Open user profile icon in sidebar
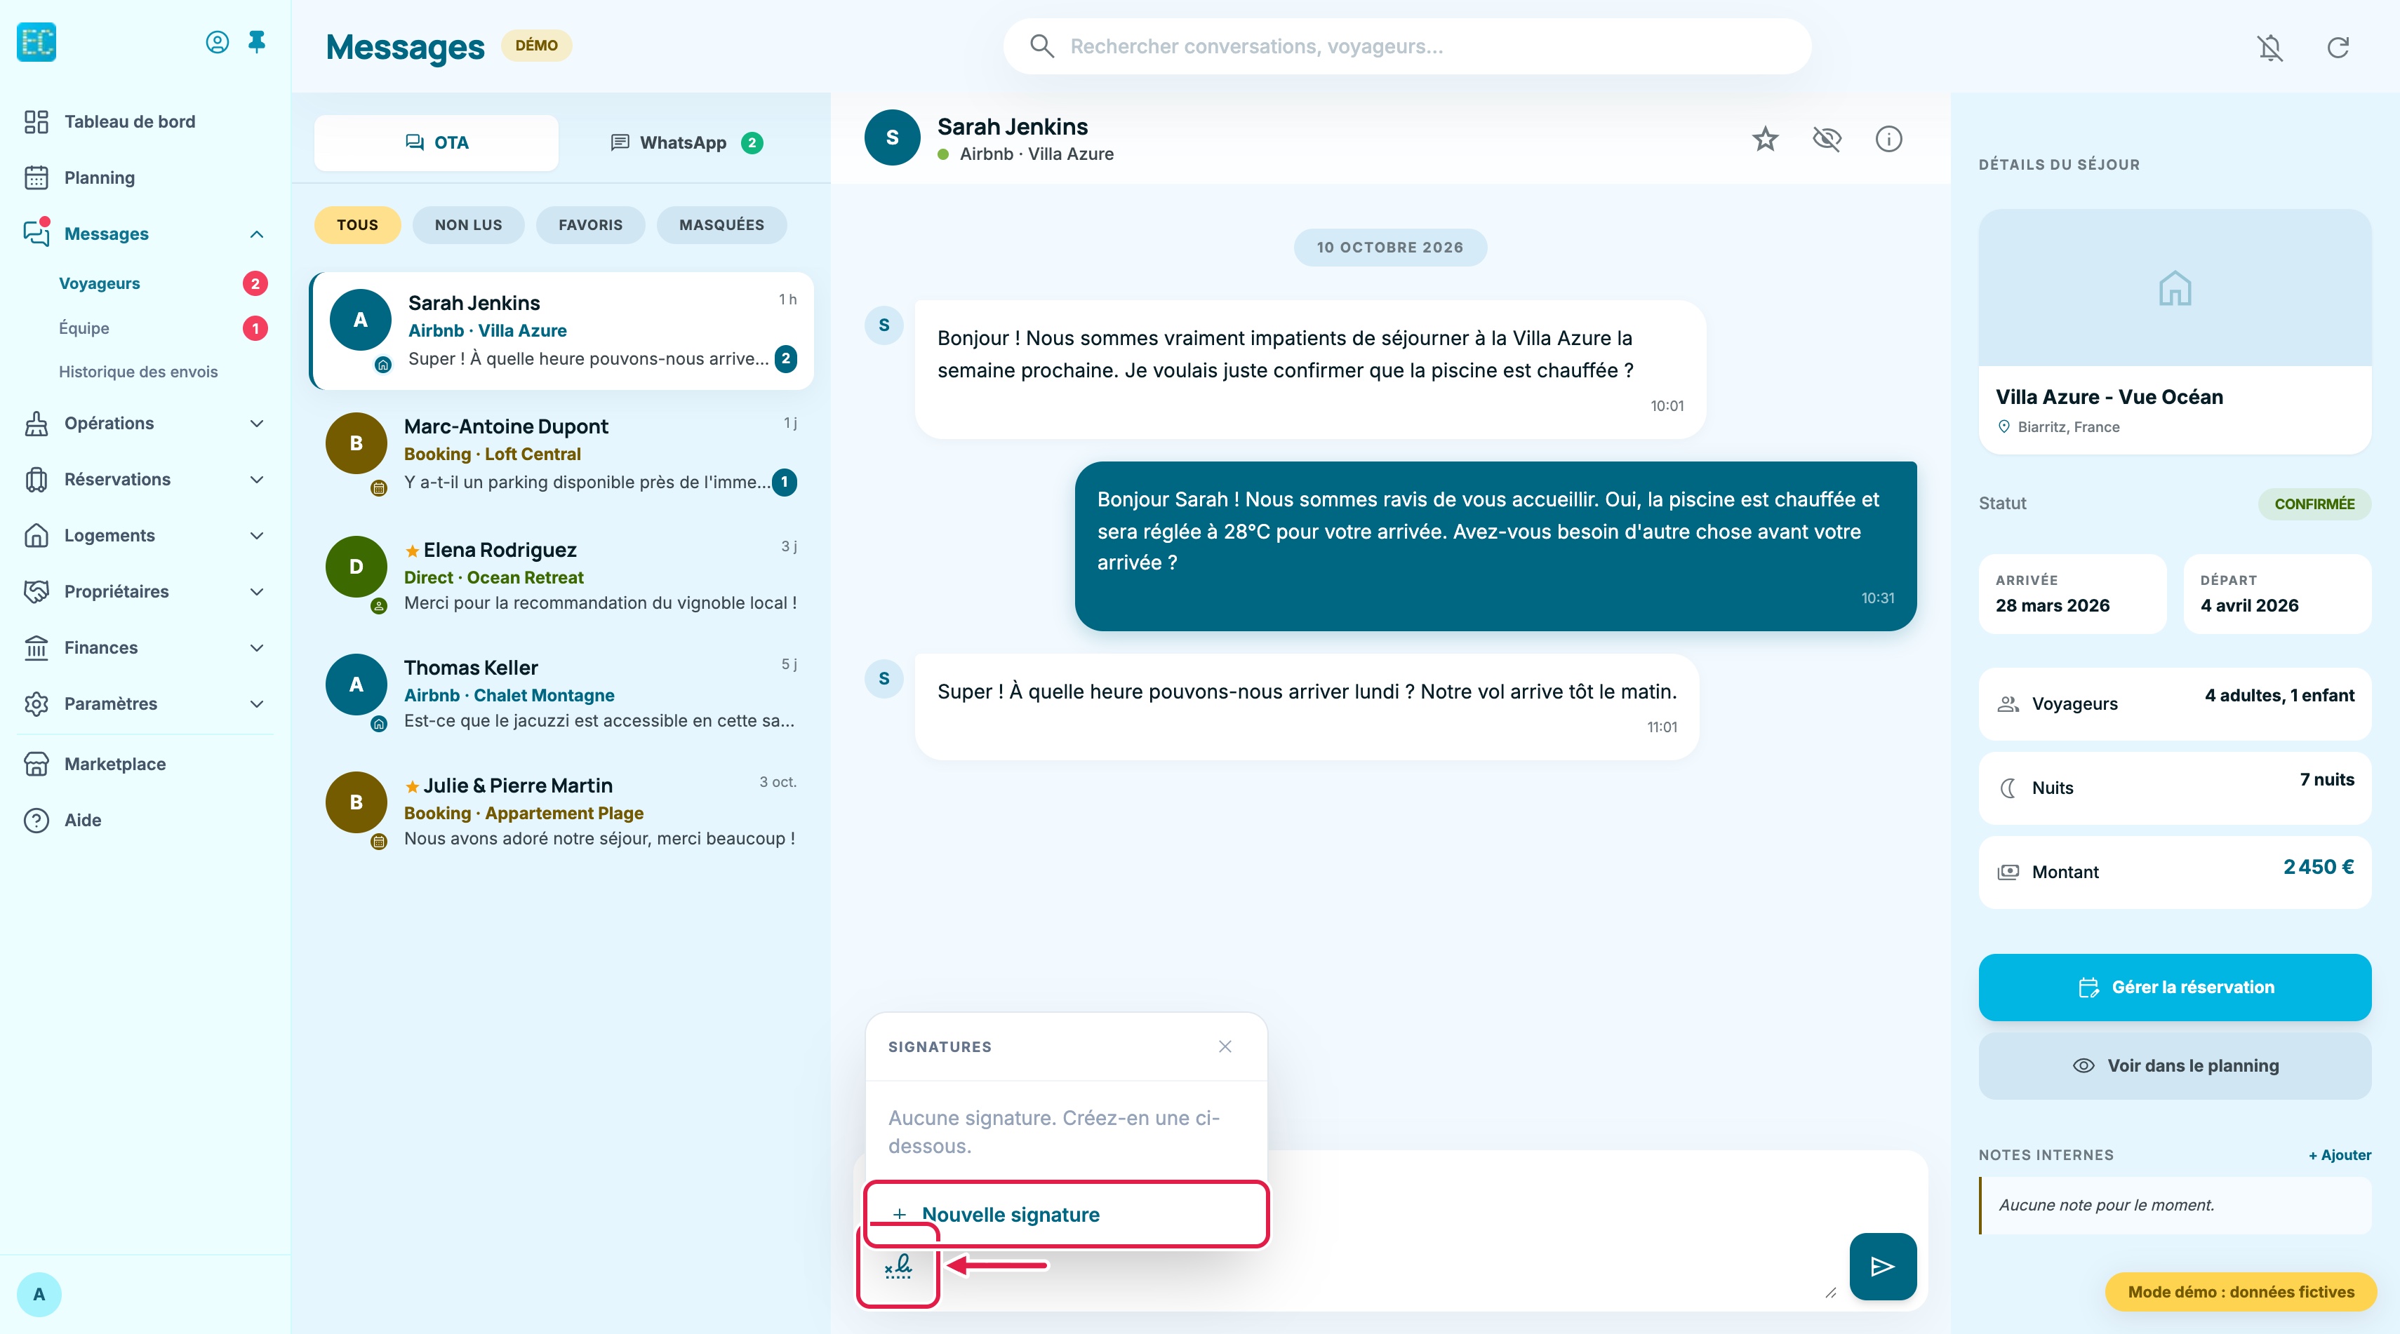Viewport: 2400px width, 1334px height. click(x=217, y=42)
